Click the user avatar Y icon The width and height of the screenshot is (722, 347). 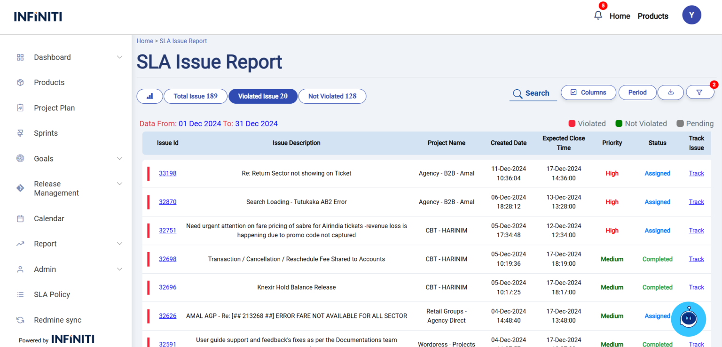[691, 15]
